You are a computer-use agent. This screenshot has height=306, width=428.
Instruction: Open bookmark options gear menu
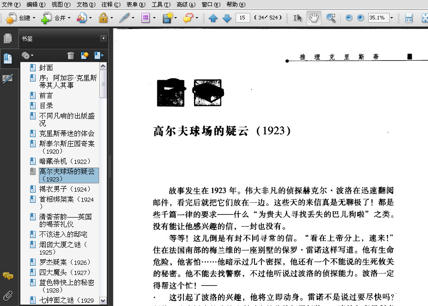pyautogui.click(x=27, y=56)
